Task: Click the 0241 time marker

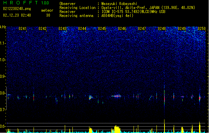Action: (x=23, y=29)
